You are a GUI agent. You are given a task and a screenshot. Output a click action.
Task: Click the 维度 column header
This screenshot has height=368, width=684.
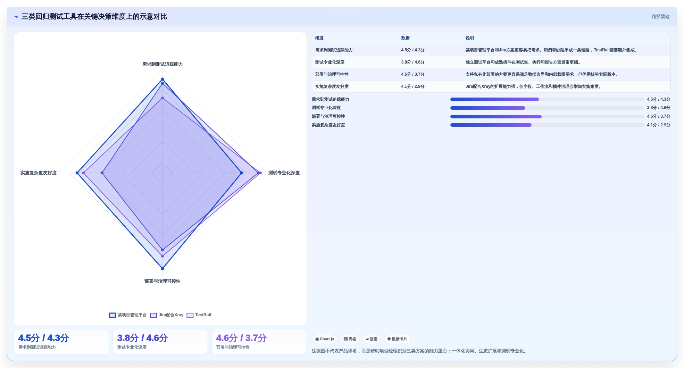tap(319, 38)
